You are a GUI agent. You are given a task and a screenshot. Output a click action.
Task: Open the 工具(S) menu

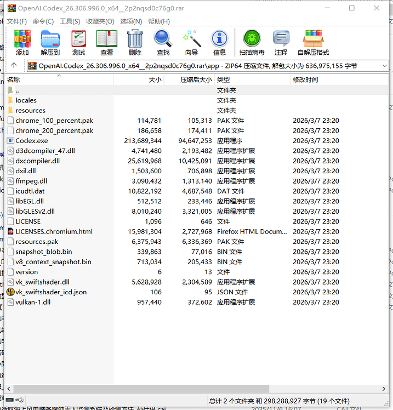[70, 21]
